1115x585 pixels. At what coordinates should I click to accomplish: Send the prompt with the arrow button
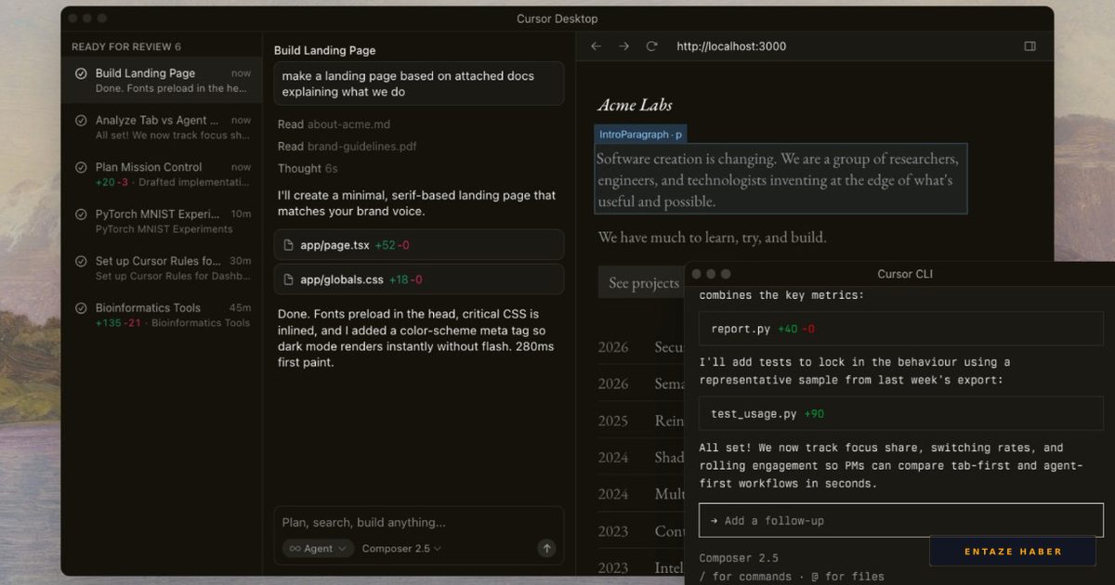point(546,549)
